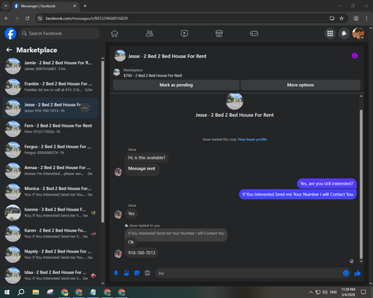
Task: Click Jesse's header name in chat
Action: click(x=167, y=57)
